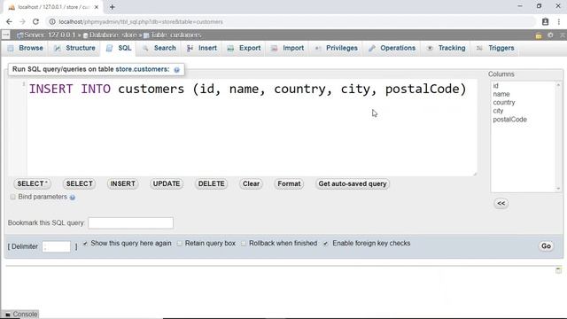Click the DELETE query template button
The width and height of the screenshot is (567, 319).
(x=211, y=183)
